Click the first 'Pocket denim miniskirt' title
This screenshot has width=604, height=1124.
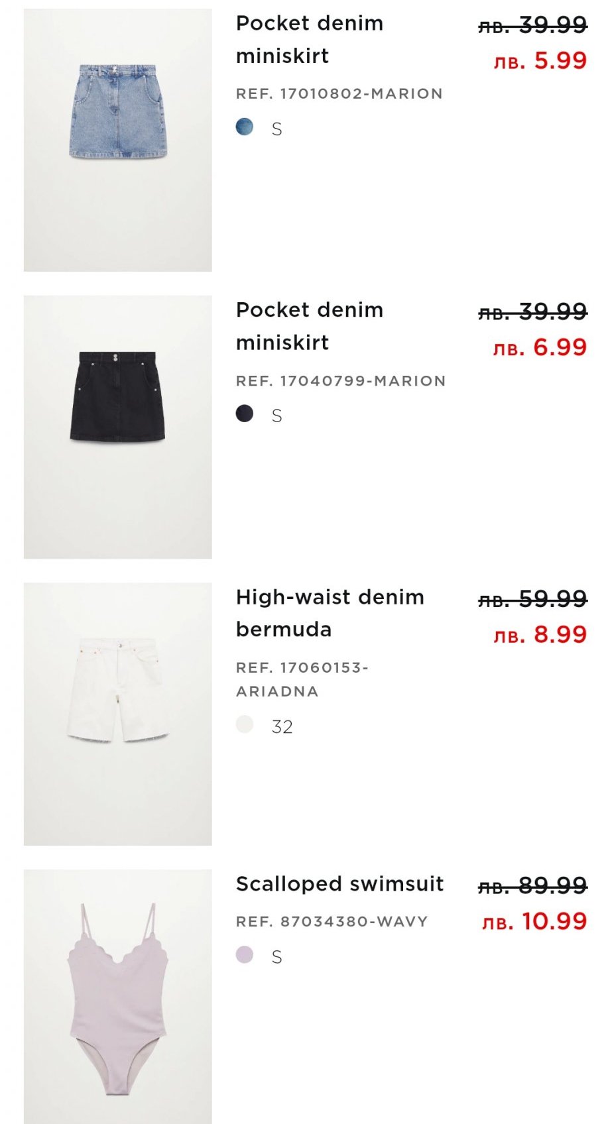(x=309, y=40)
